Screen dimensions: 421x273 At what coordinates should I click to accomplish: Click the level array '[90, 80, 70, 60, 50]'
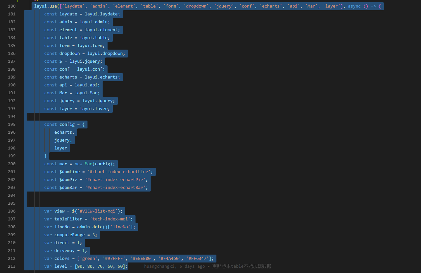[x=100, y=266]
